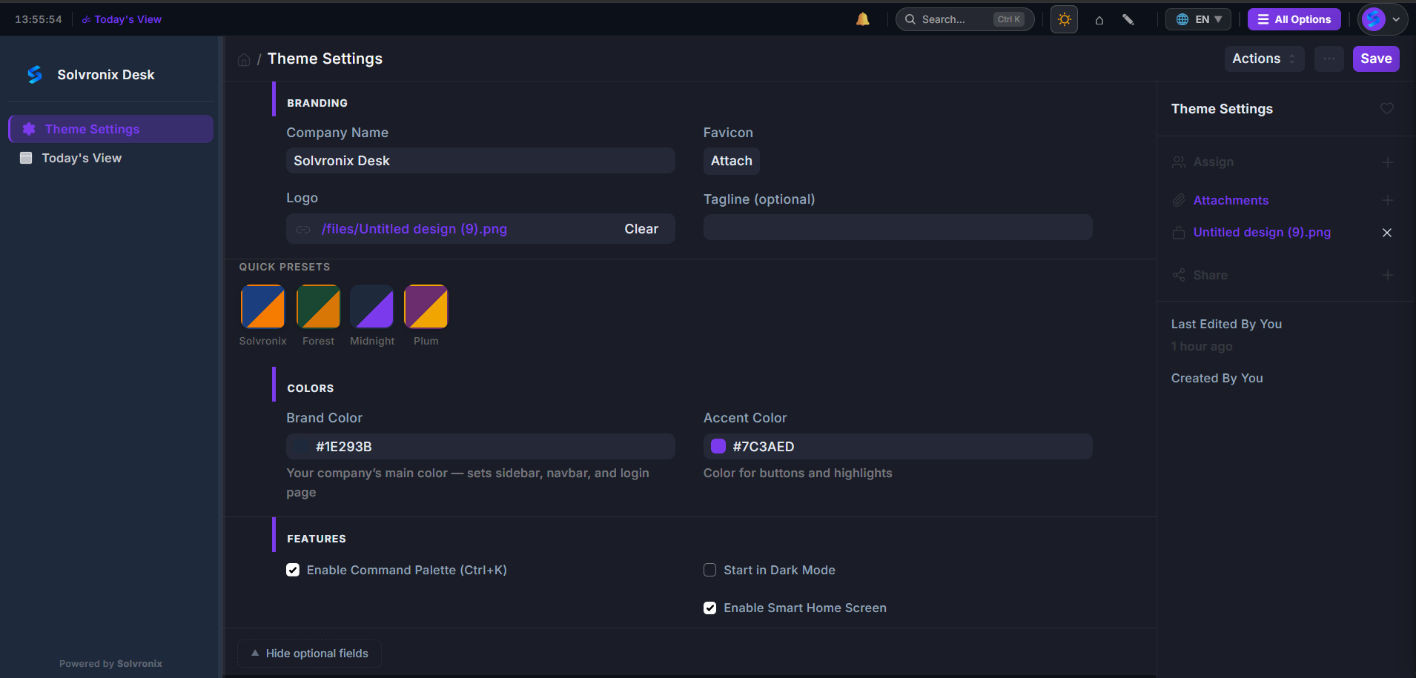Add attachment with plus icon
The width and height of the screenshot is (1416, 678).
click(x=1388, y=200)
